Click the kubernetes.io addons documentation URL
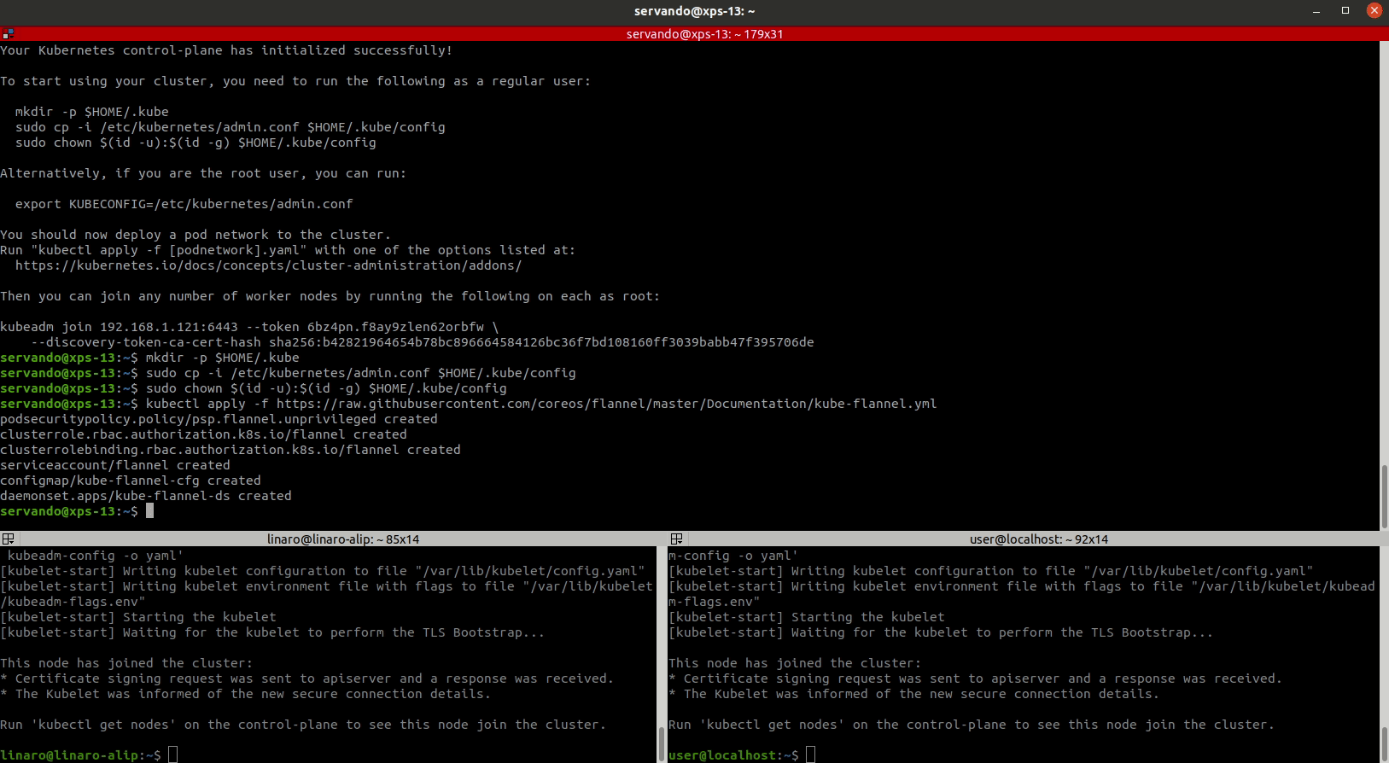Screen dimensions: 1389x763 [268, 265]
